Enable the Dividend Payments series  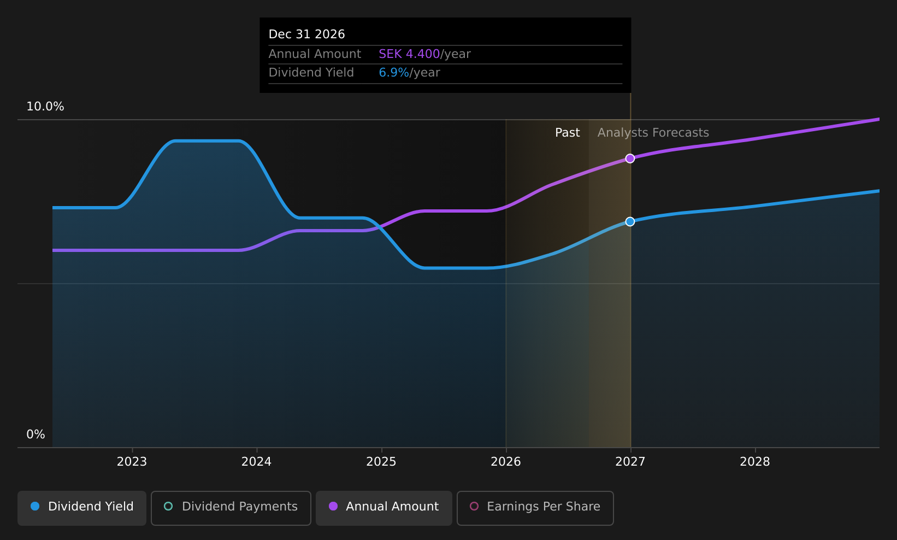pos(231,508)
